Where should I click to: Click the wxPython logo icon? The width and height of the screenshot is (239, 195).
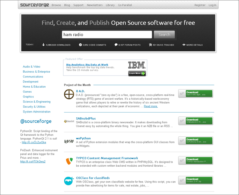click(x=69, y=141)
